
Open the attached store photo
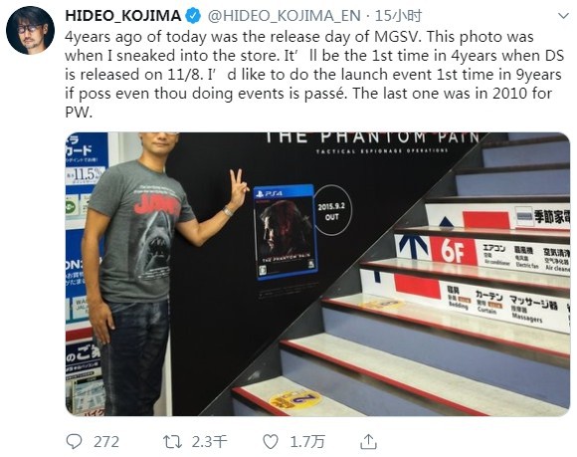(x=317, y=274)
